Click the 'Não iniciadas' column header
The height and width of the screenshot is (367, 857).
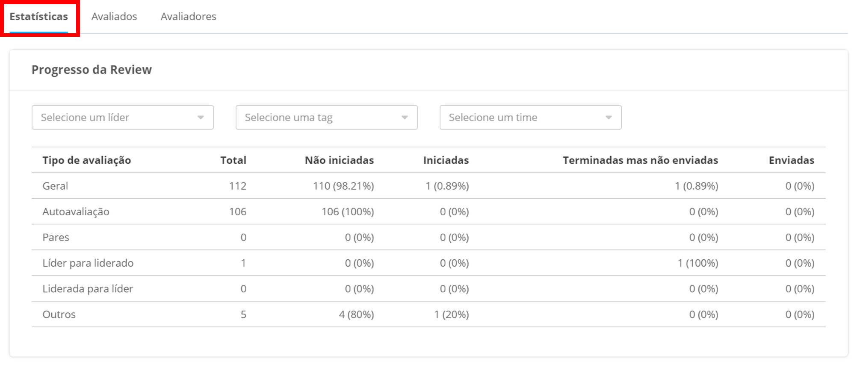[339, 160]
